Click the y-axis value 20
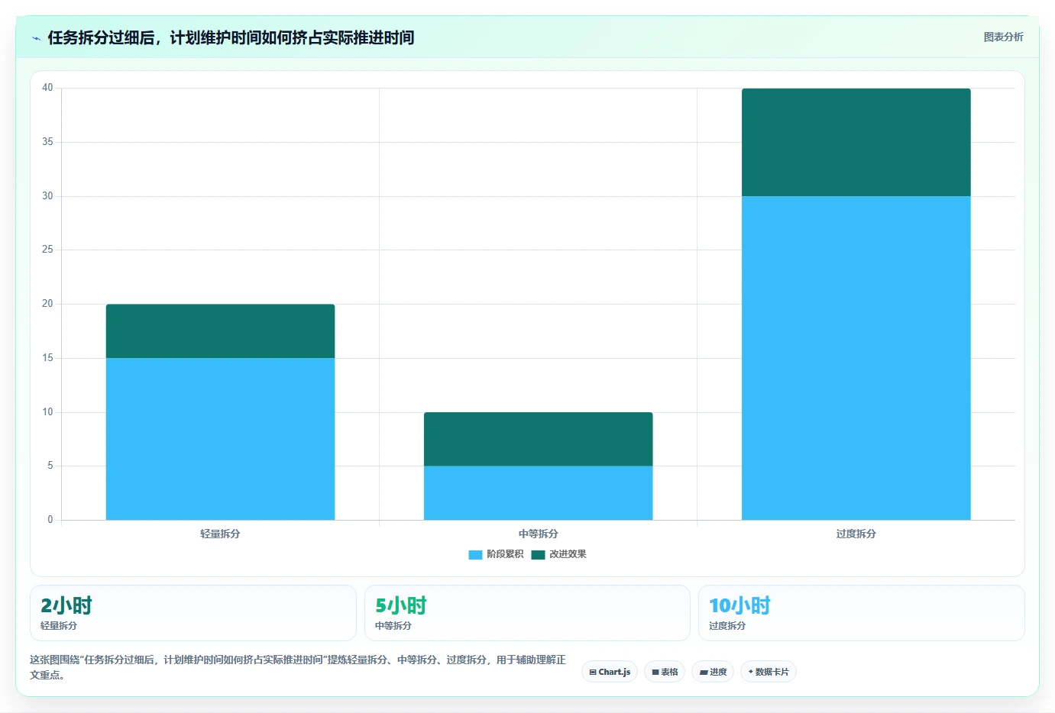 47,304
